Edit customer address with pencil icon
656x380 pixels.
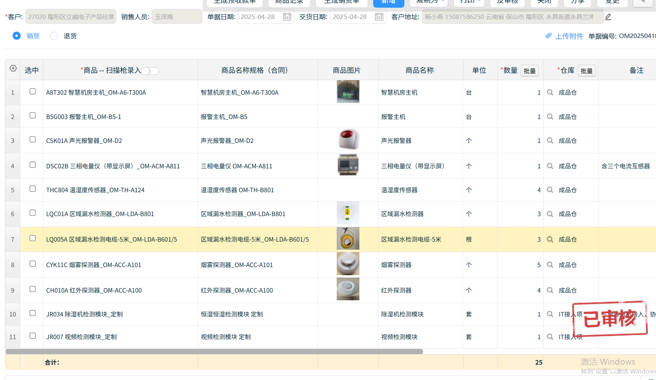tap(608, 17)
